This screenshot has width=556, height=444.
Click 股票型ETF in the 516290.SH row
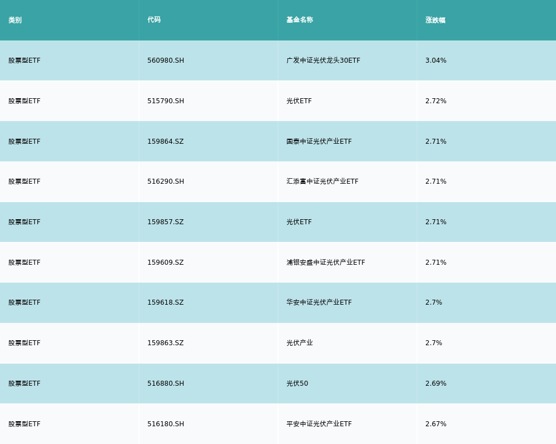point(24,181)
